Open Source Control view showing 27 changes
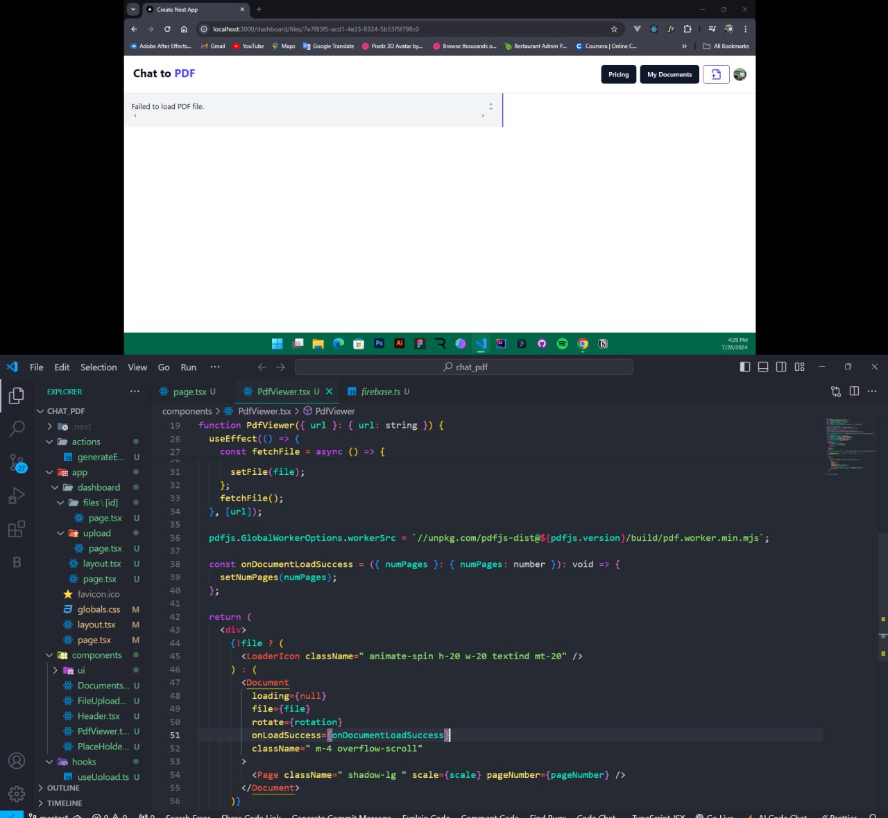 (x=17, y=463)
